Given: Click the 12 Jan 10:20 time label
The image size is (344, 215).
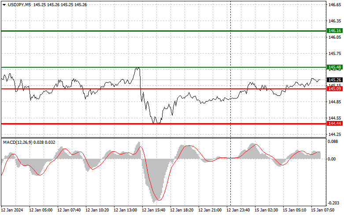Looking at the screenshot, I should pyautogui.click(x=97, y=210).
